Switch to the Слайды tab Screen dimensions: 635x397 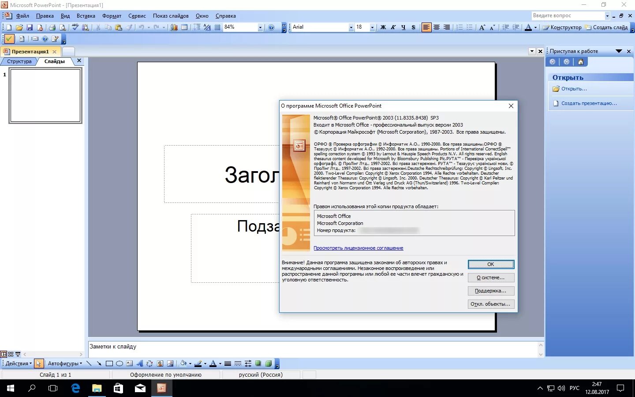(55, 61)
